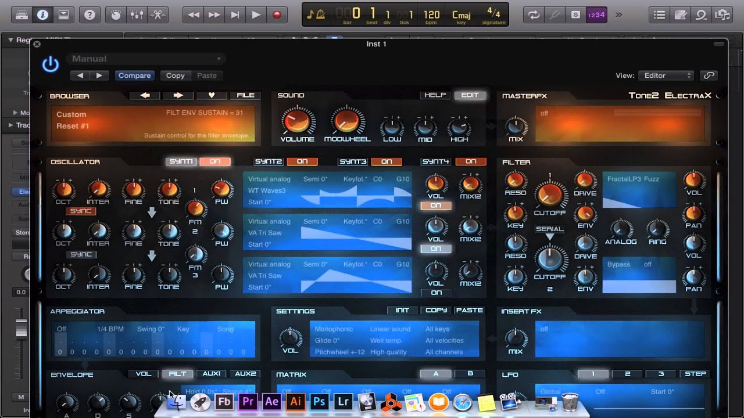744x418 pixels.
Task: Toggle the Solo S button in control bar
Action: click(575, 15)
